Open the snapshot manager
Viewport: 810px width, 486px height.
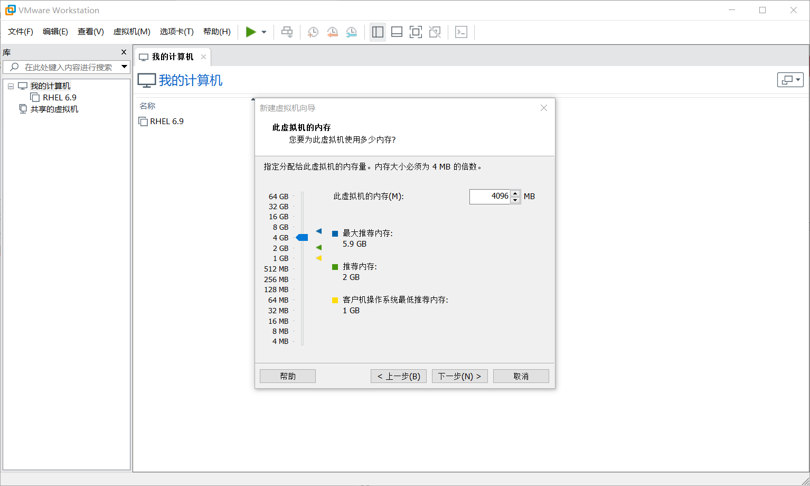tap(351, 32)
